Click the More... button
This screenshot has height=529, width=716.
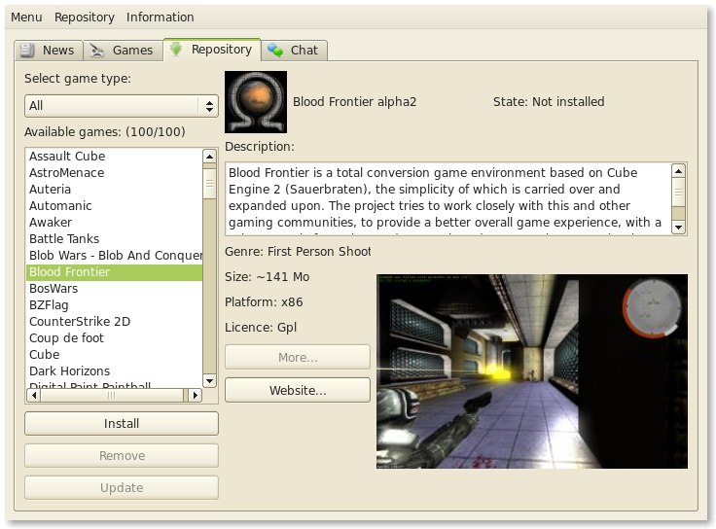coord(298,357)
